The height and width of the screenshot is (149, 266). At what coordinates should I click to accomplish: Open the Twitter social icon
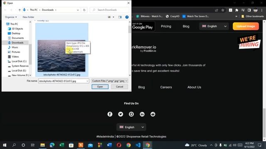pyautogui.click(x=121, y=114)
